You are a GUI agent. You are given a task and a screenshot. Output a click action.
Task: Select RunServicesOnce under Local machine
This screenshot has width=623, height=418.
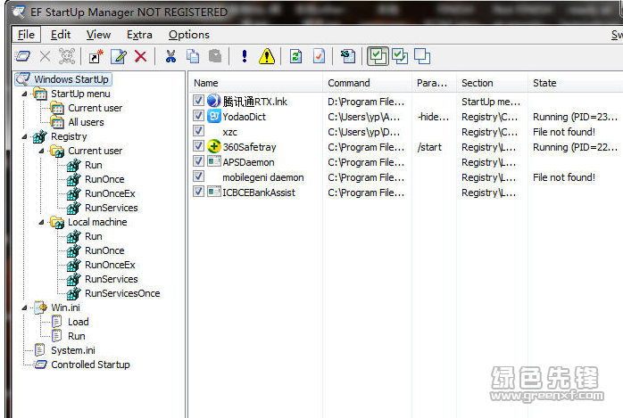[x=122, y=293]
